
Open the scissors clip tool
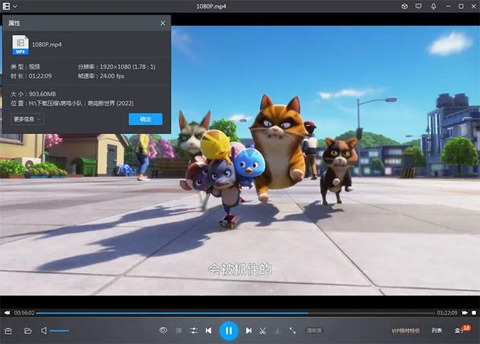[x=263, y=331]
